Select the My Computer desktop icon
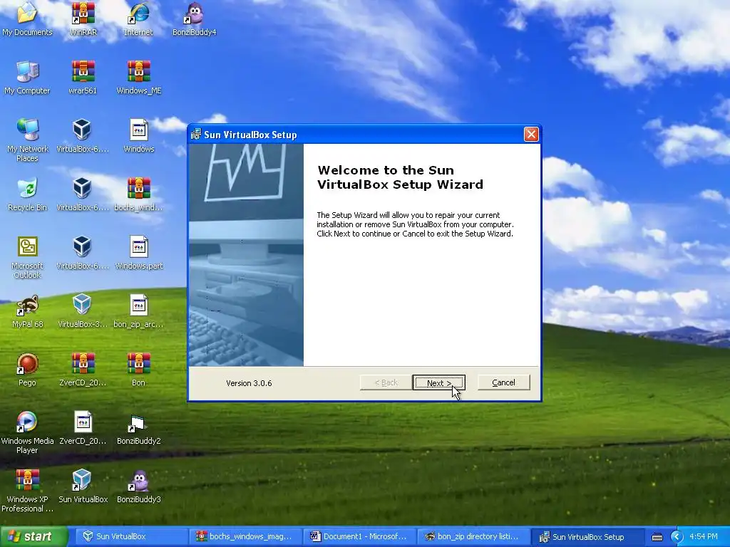 pyautogui.click(x=27, y=77)
